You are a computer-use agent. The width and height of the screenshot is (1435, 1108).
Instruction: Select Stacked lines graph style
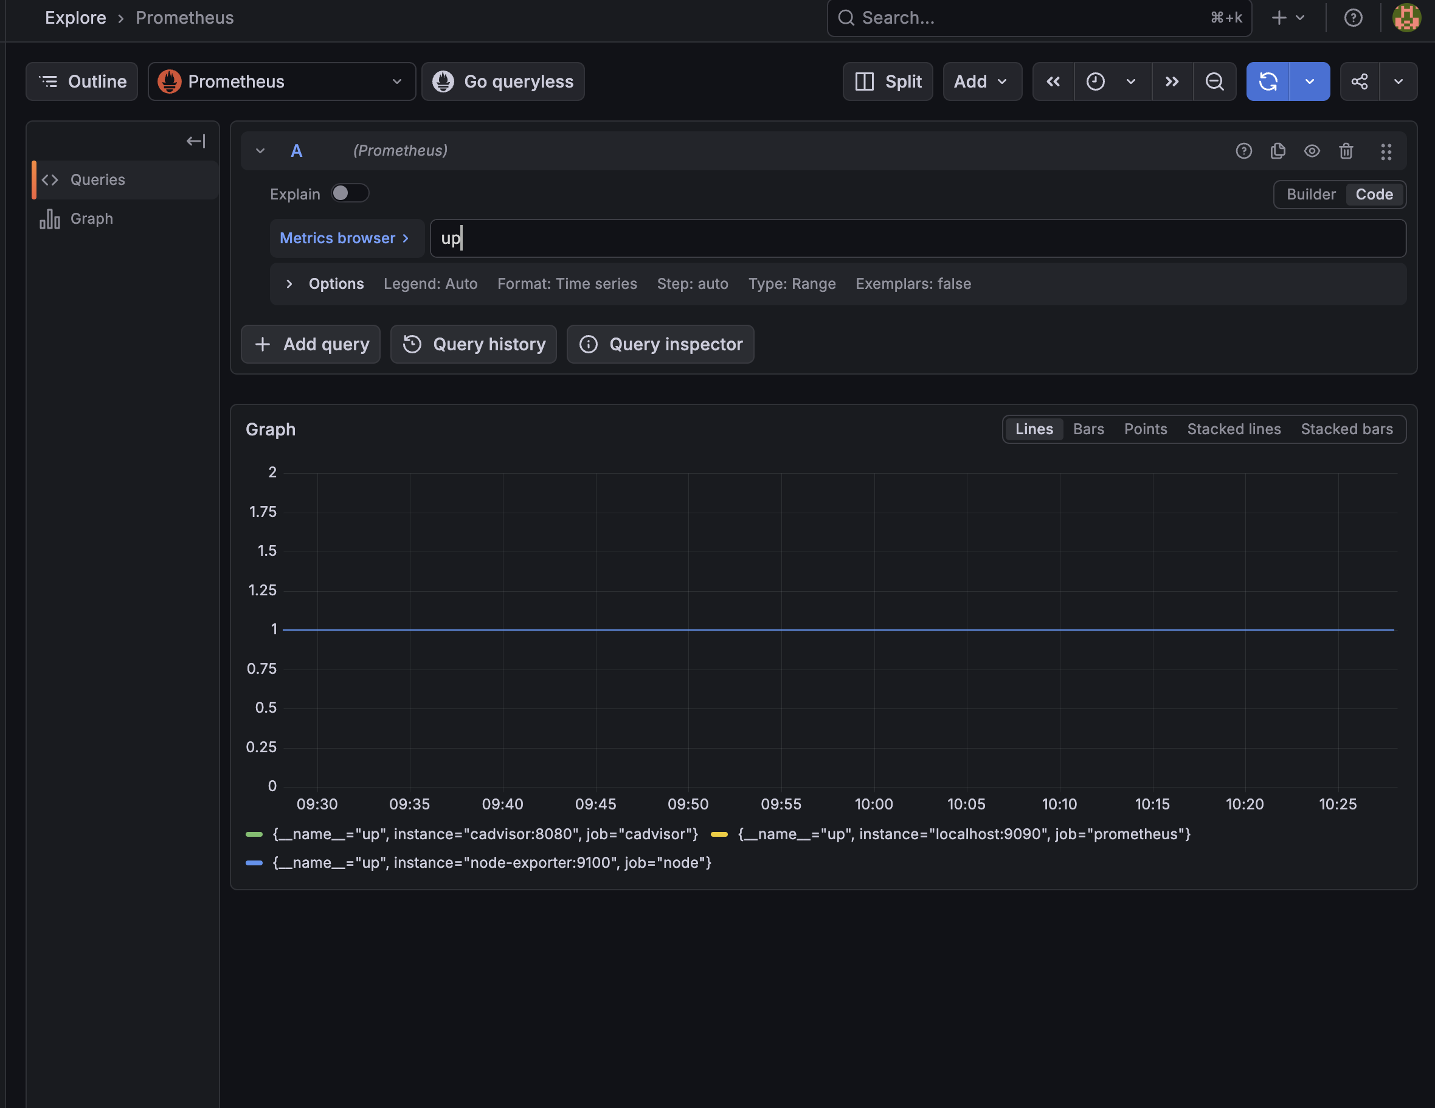[1233, 429]
